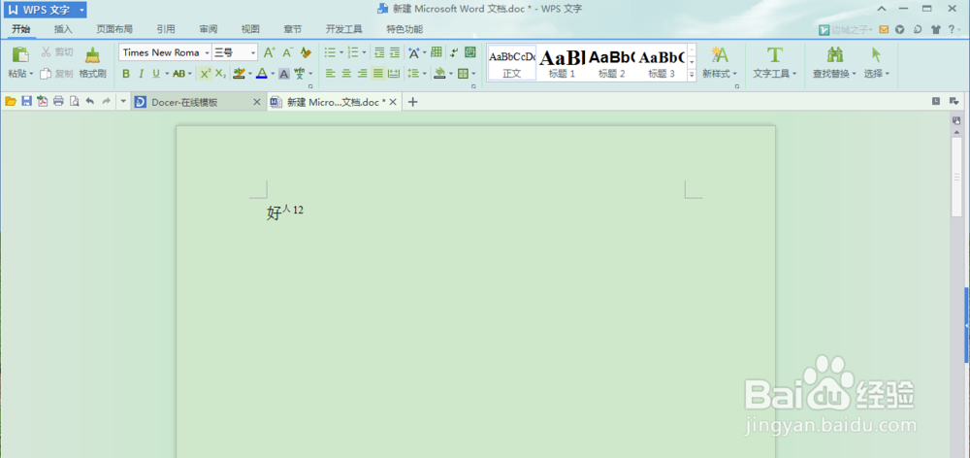970x458 pixels.
Task: Apply text highlight color
Action: coord(240,74)
